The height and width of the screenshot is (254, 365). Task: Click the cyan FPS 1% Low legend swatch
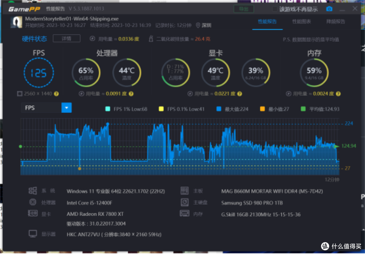pos(107,109)
